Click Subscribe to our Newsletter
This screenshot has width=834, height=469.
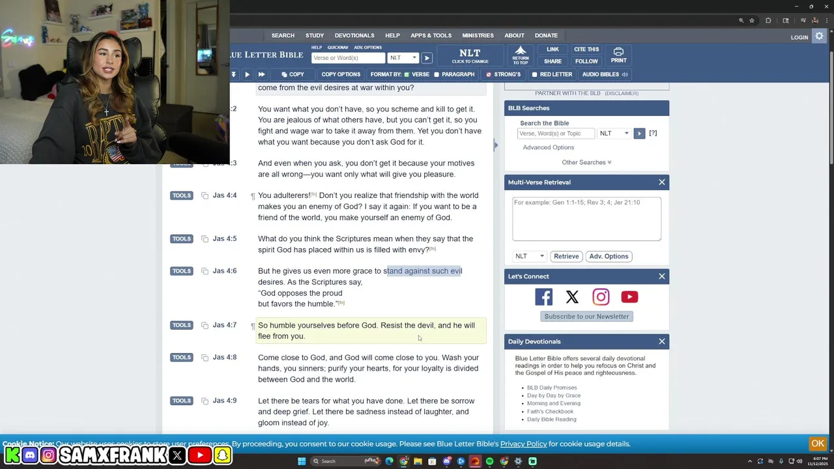(586, 317)
